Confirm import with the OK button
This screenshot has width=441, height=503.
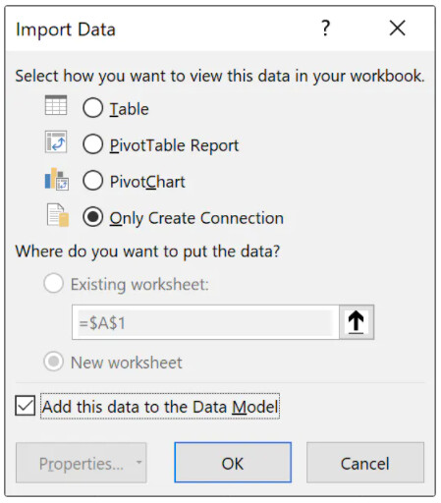[233, 463]
